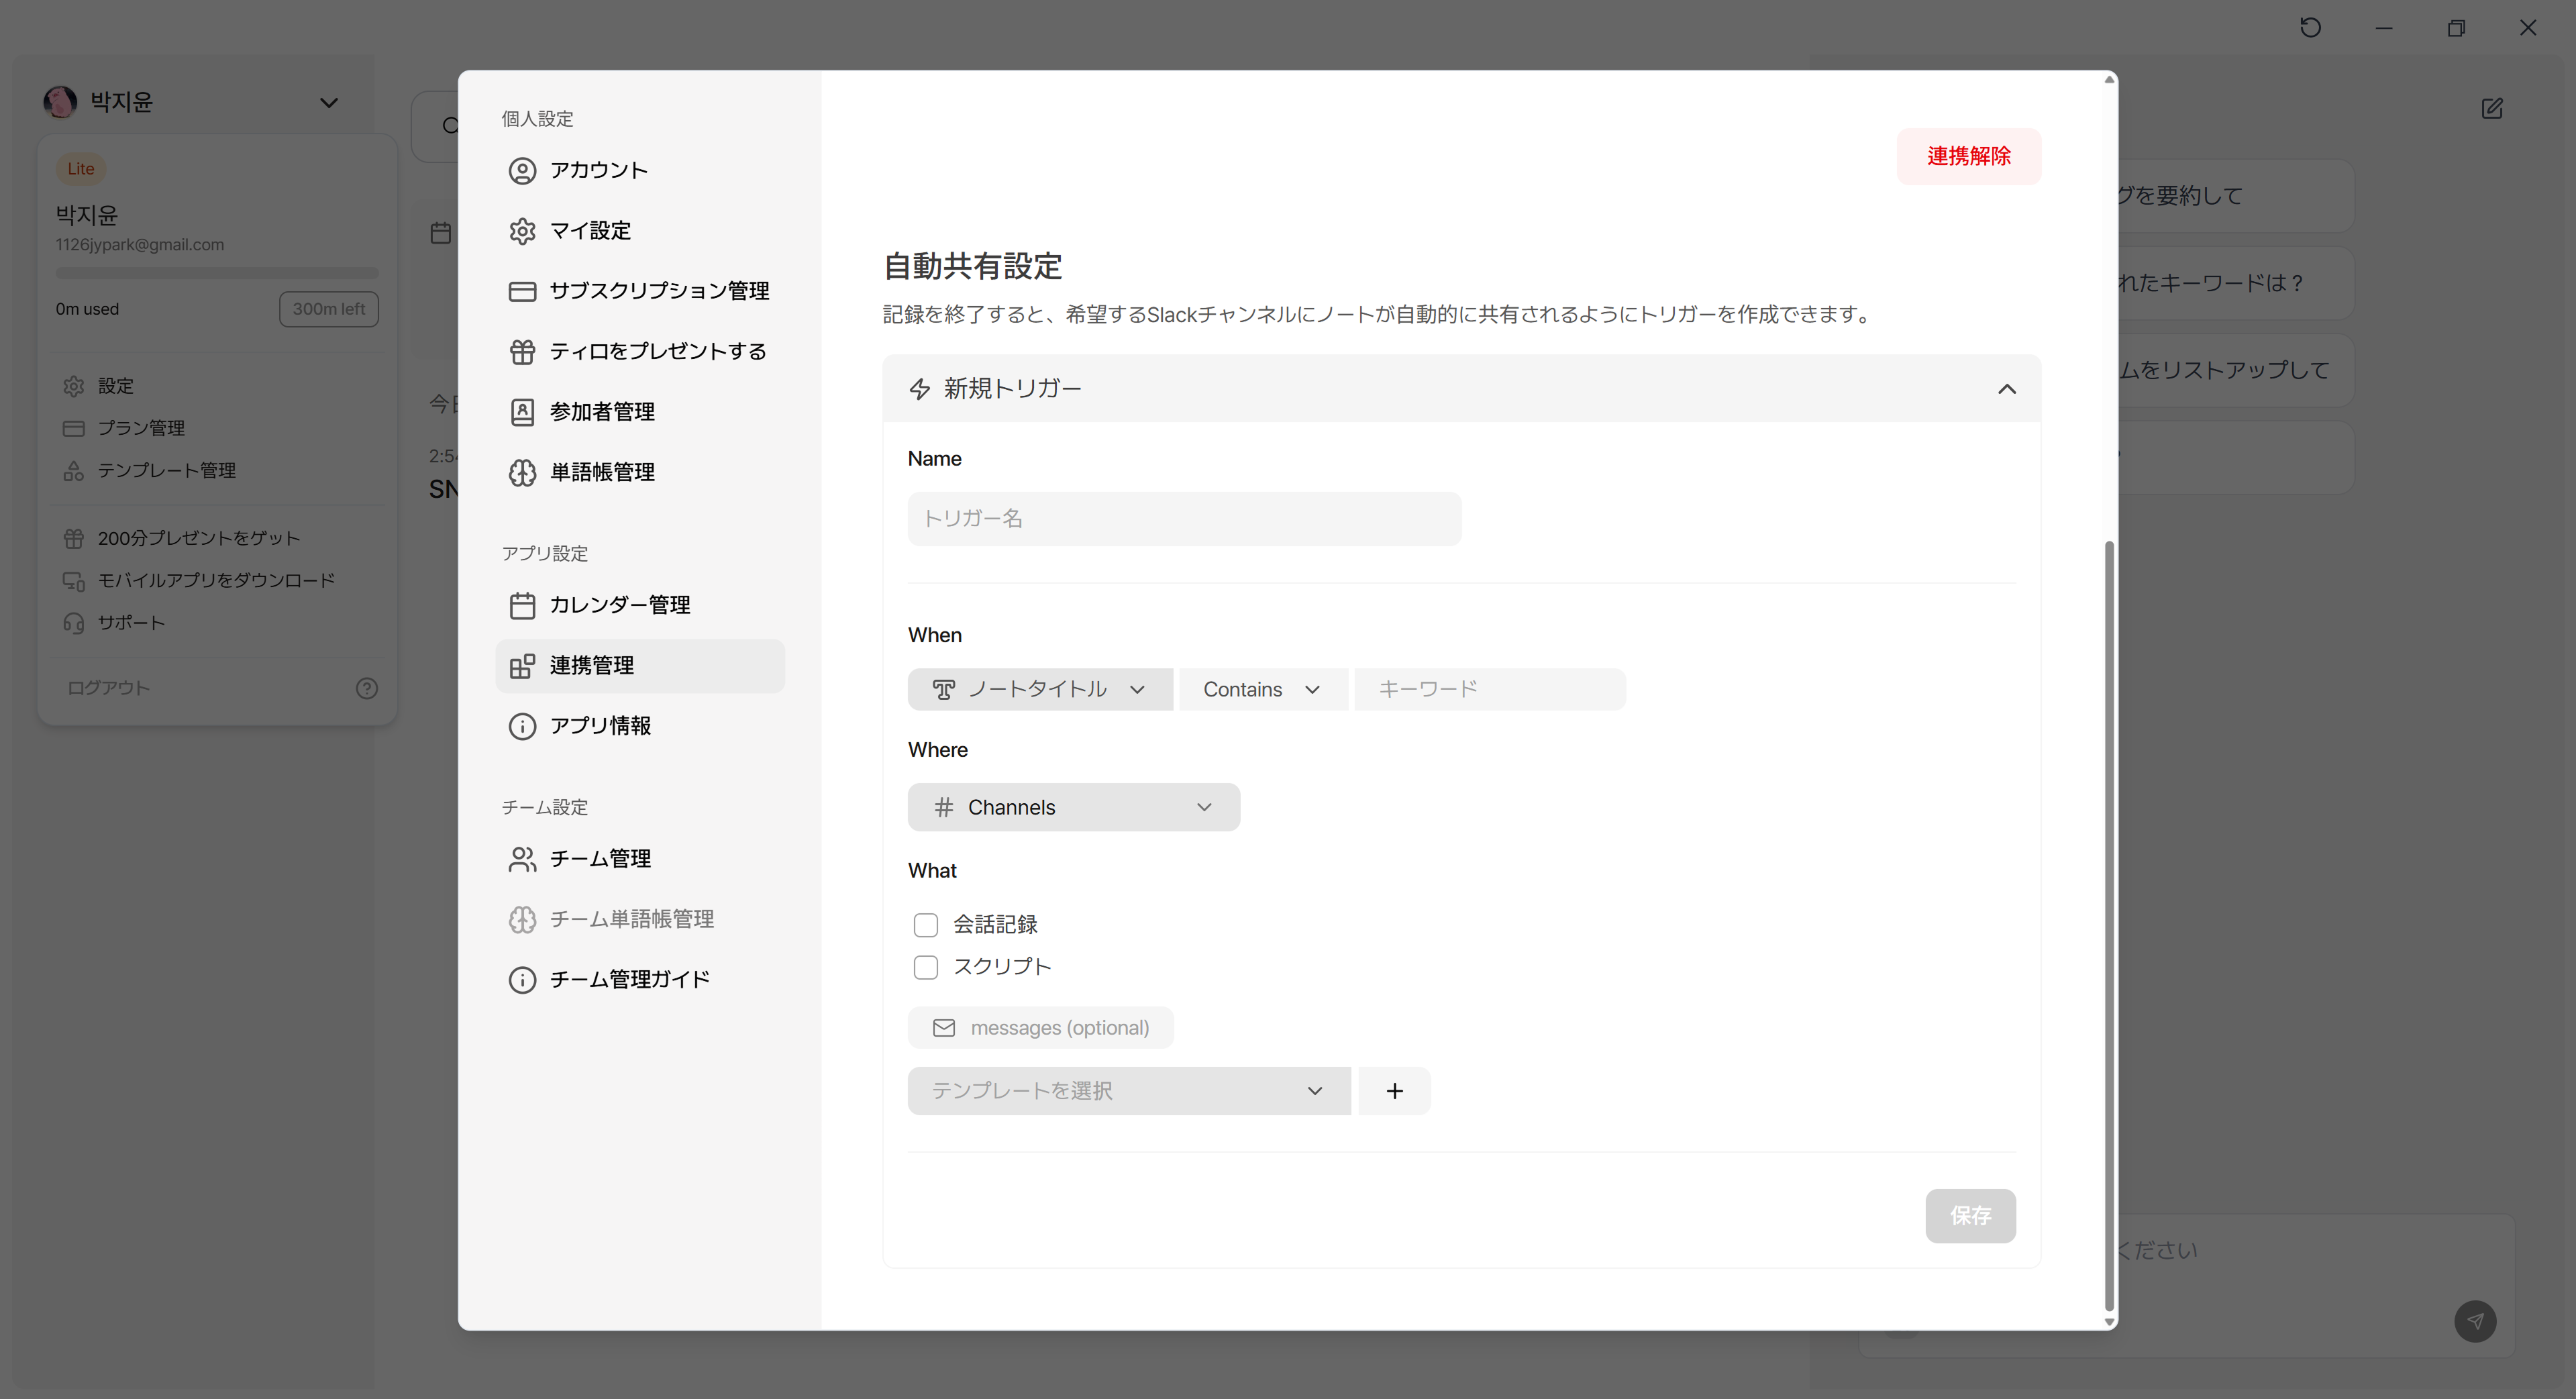2576x1399 pixels.
Task: Click the plus icon next to the template selector
Action: coord(1394,1091)
